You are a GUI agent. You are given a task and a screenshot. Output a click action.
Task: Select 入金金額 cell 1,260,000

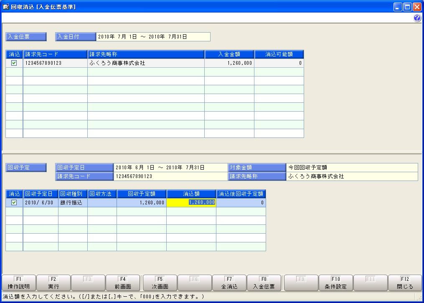229,63
